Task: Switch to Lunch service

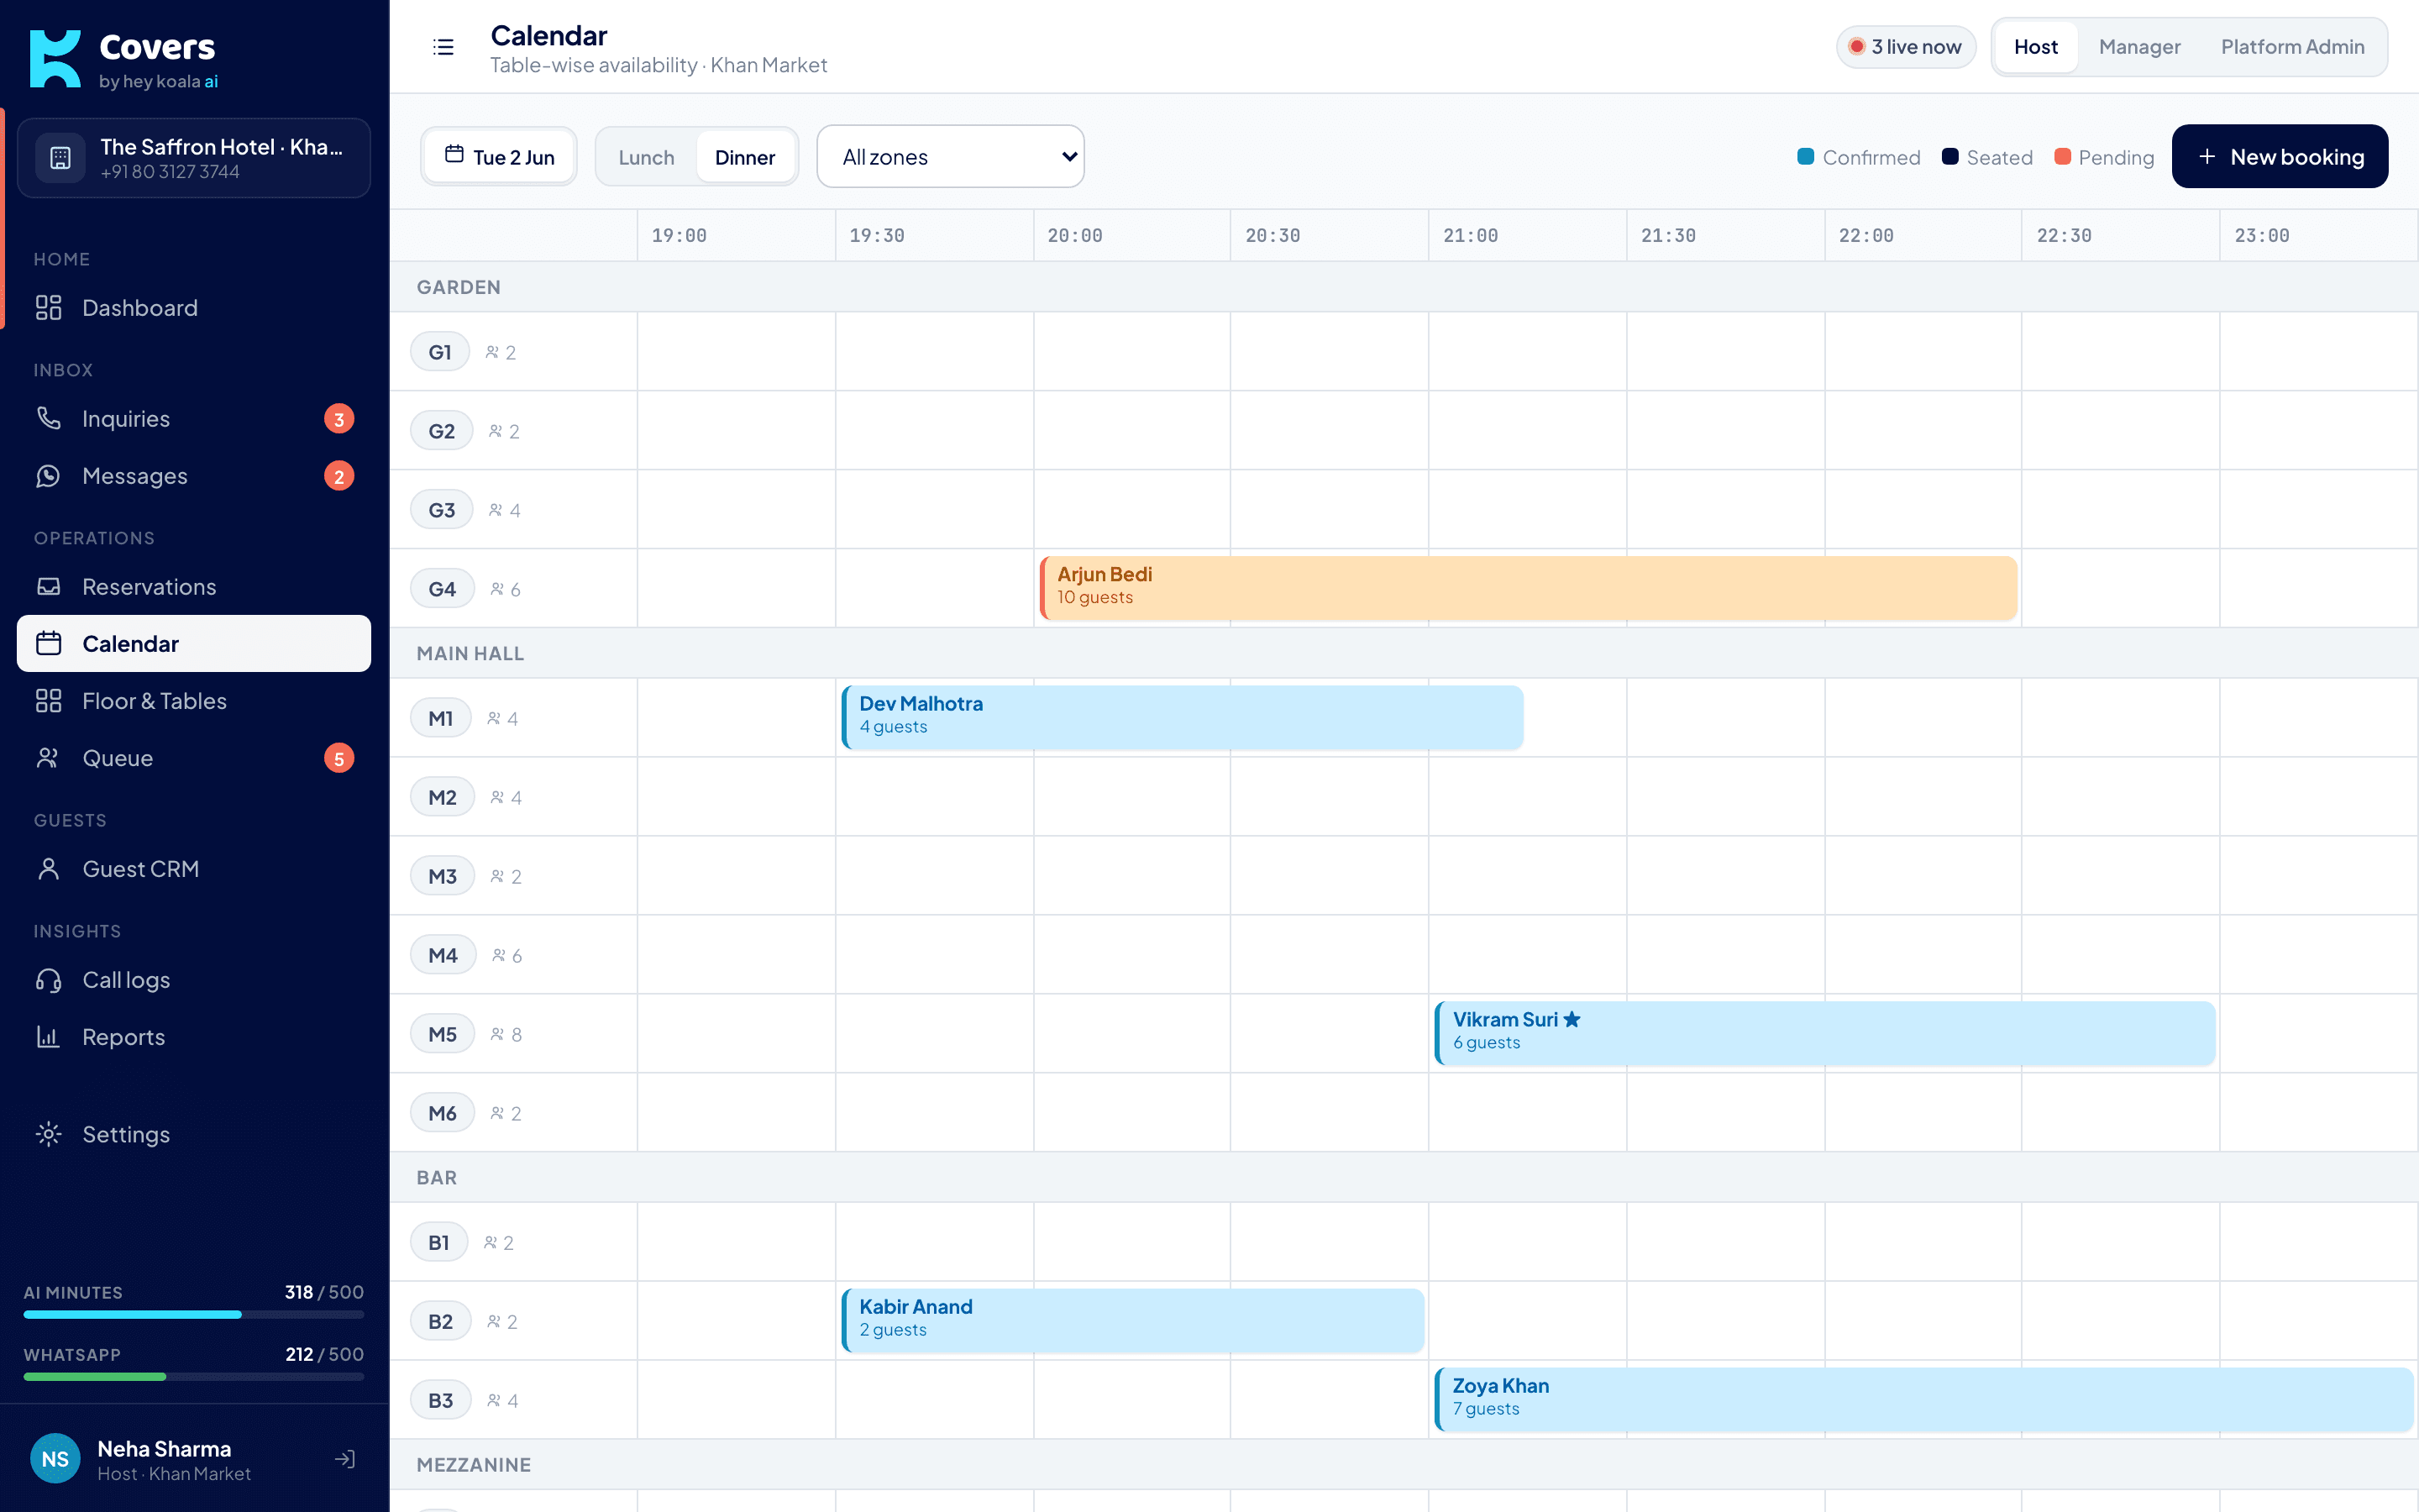Action: pyautogui.click(x=646, y=157)
